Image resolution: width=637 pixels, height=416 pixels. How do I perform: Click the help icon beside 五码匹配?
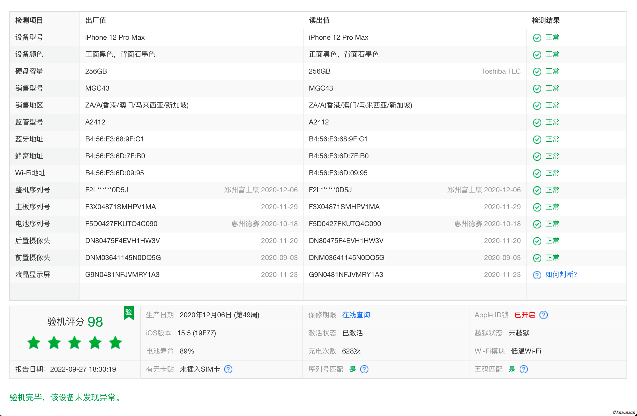click(x=524, y=369)
